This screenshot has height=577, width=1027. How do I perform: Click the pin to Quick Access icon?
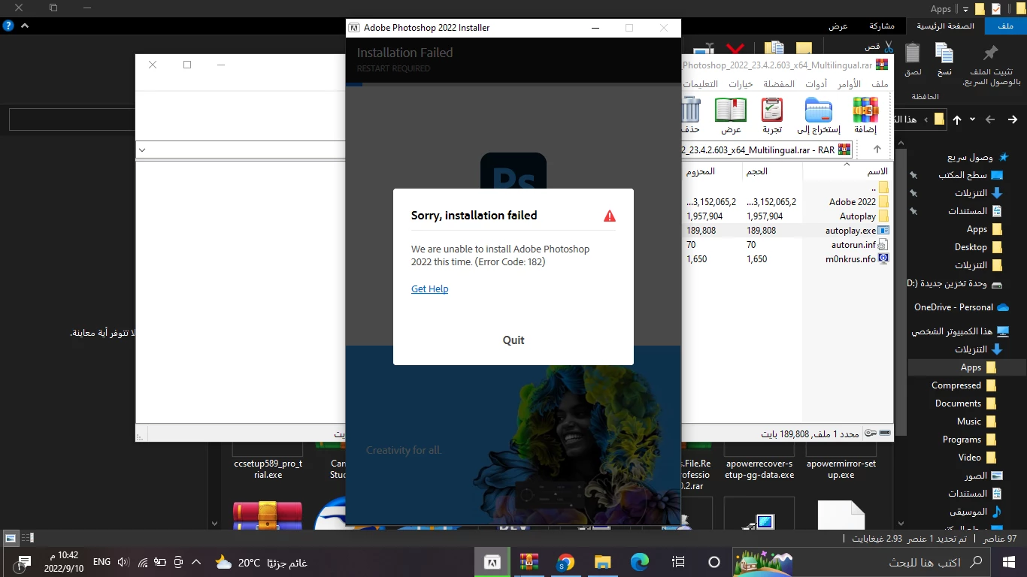point(991,53)
